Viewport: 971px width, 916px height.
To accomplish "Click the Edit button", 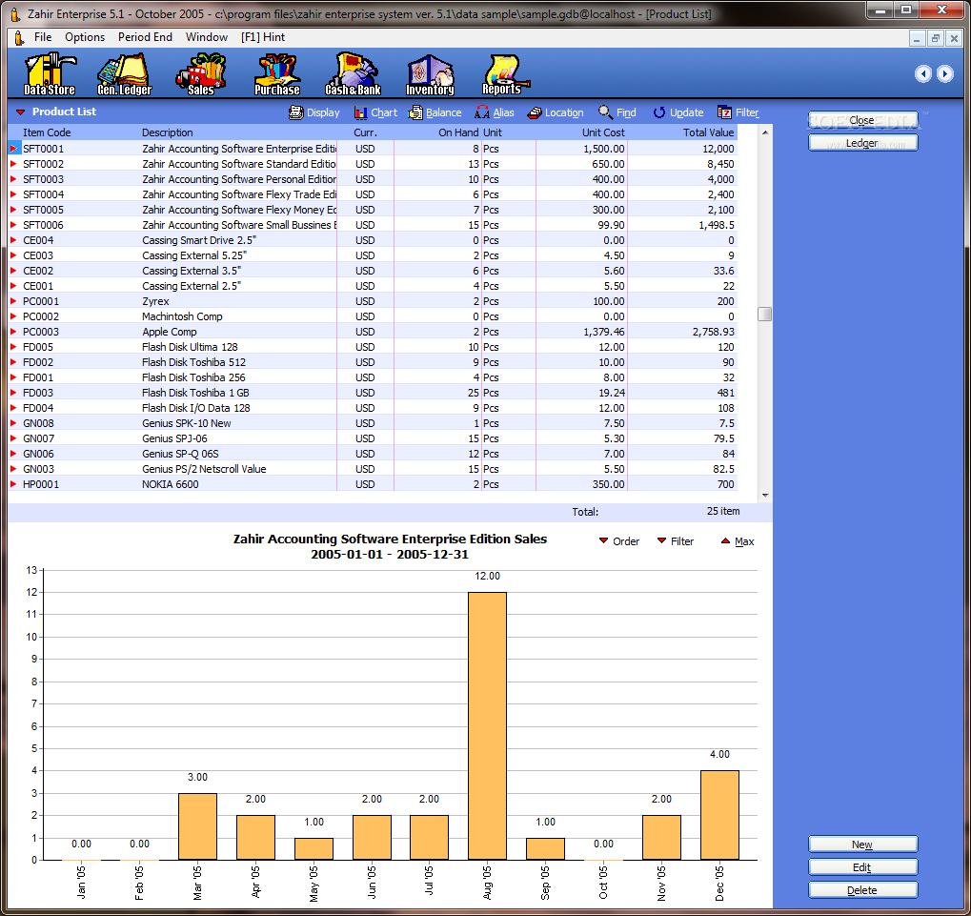I will (x=862, y=867).
